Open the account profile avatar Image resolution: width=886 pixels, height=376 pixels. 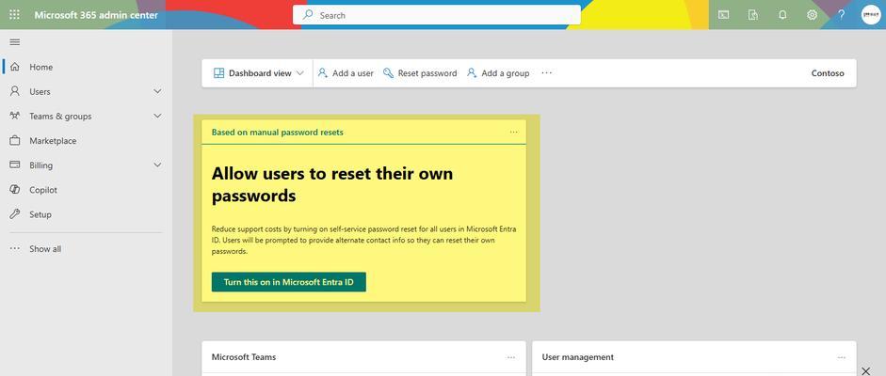871,15
